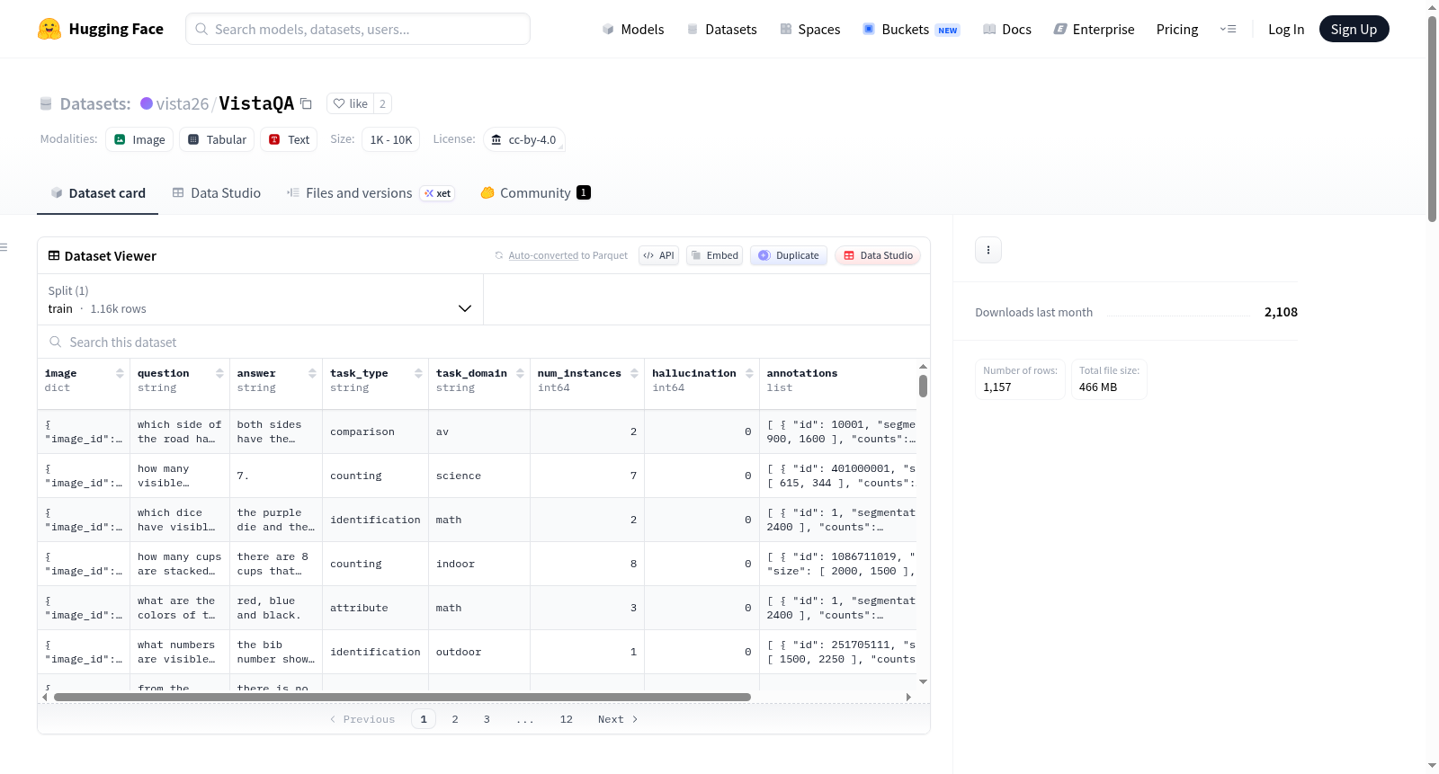Open Data Studio from the viewer header button
Viewport: 1439px width, 774px height.
pos(878,255)
